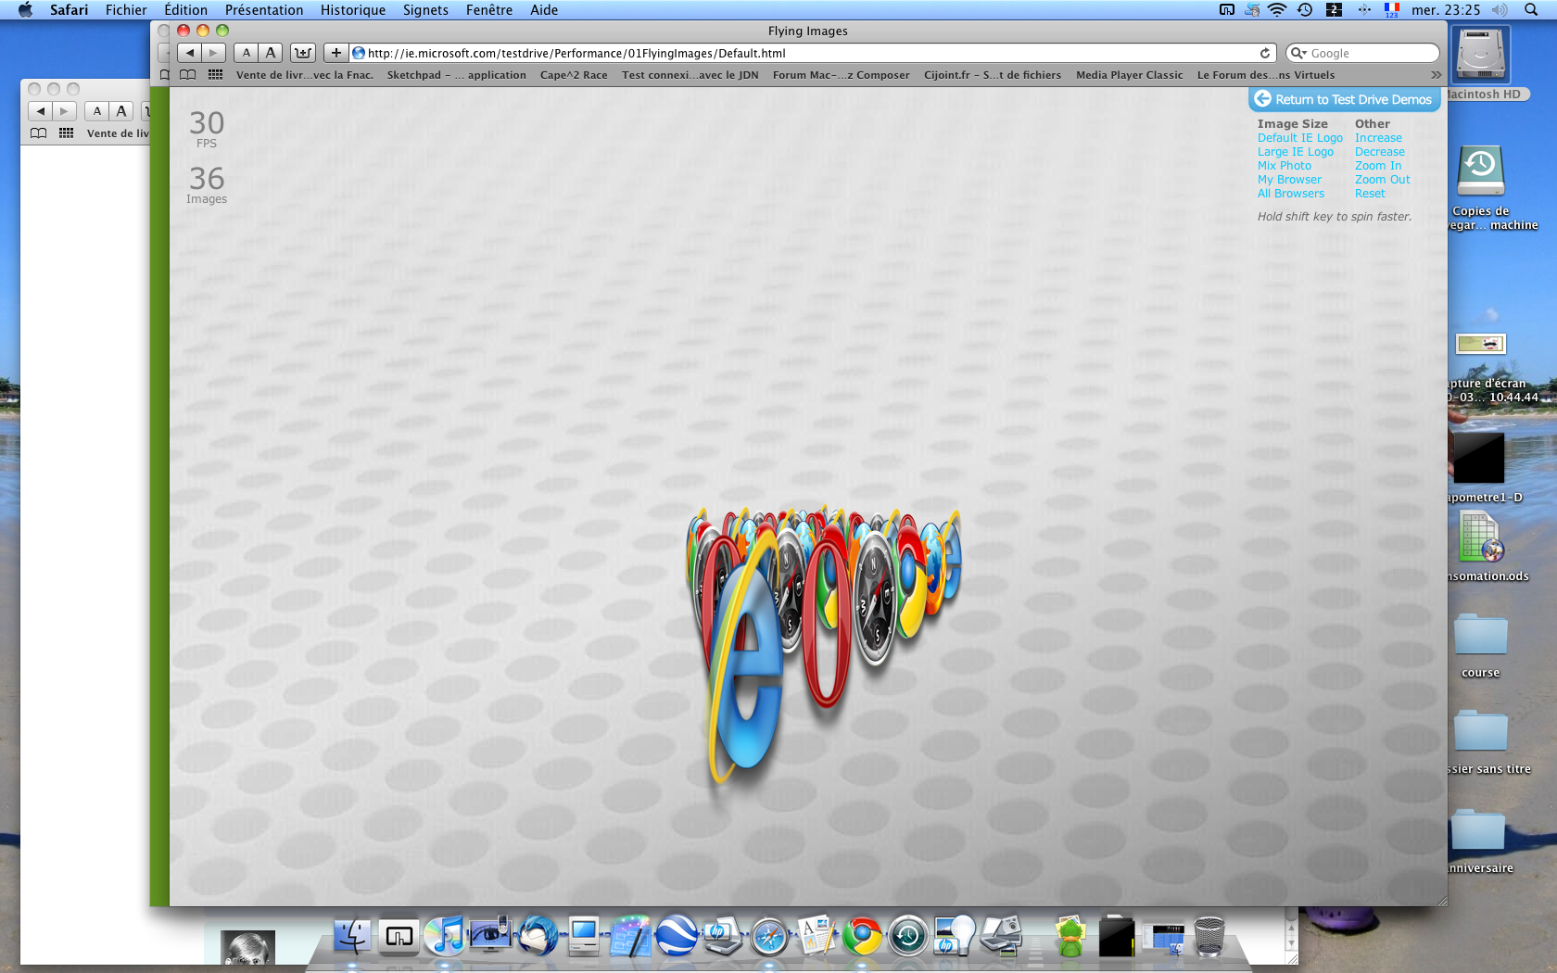This screenshot has width=1557, height=973.
Task: Select Default IE Logo image size
Action: tap(1299, 138)
